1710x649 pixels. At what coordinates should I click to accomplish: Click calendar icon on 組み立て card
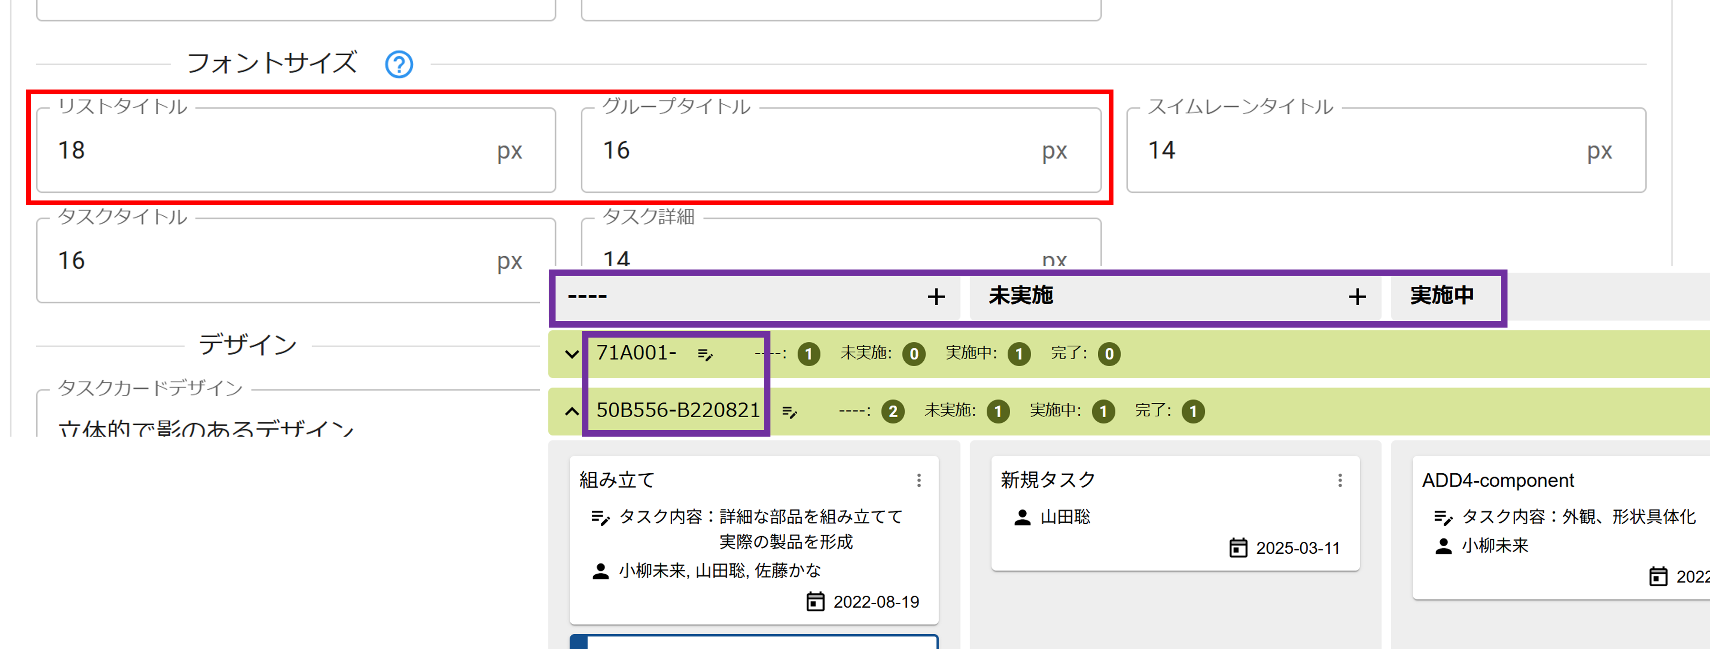(x=815, y=601)
